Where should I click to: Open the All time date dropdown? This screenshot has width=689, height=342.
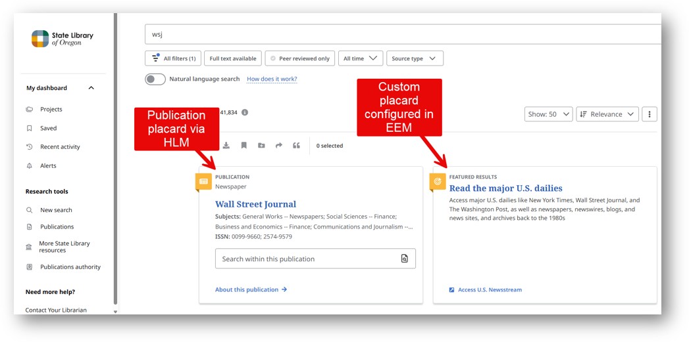(x=360, y=58)
